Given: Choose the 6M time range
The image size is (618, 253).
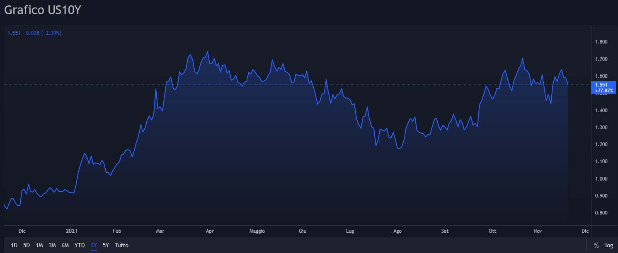Looking at the screenshot, I should [x=65, y=246].
